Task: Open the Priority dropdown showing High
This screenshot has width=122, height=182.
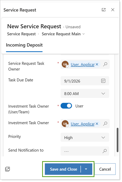Action: pos(85,137)
